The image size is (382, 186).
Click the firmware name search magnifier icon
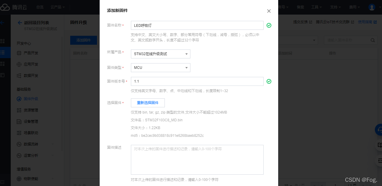point(373,40)
